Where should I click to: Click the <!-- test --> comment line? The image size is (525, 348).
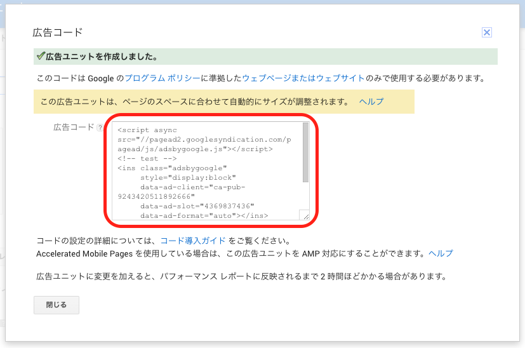[147, 158]
